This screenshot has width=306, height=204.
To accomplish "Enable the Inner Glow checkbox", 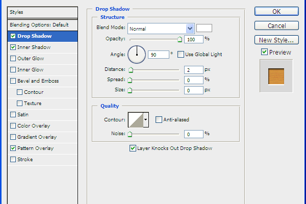I will [x=13, y=70].
